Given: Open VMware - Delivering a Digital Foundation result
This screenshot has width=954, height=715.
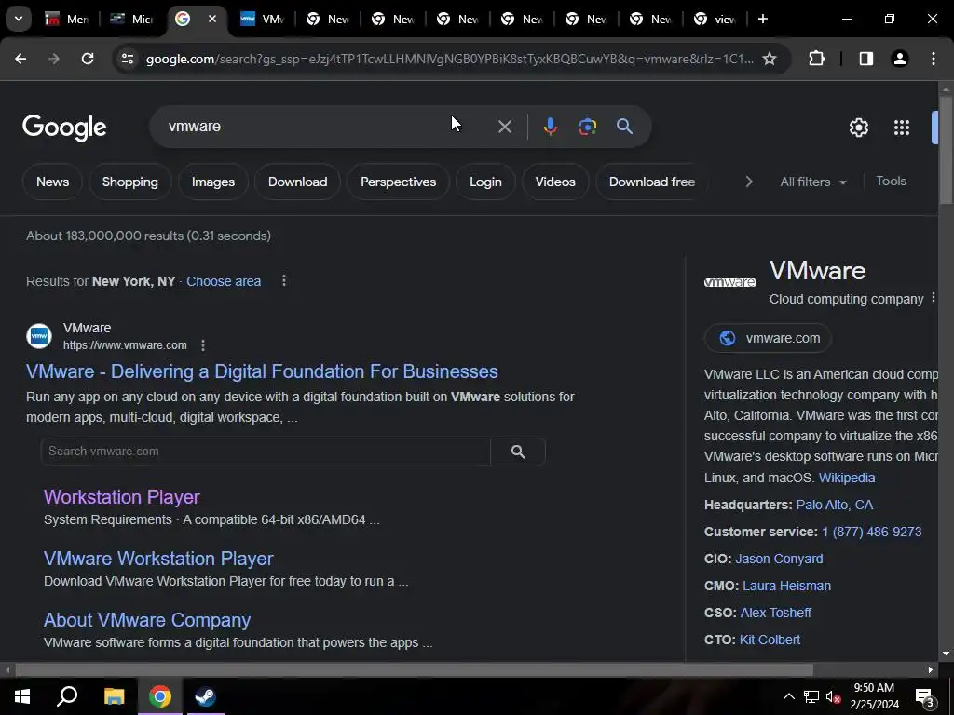Looking at the screenshot, I should tap(262, 371).
